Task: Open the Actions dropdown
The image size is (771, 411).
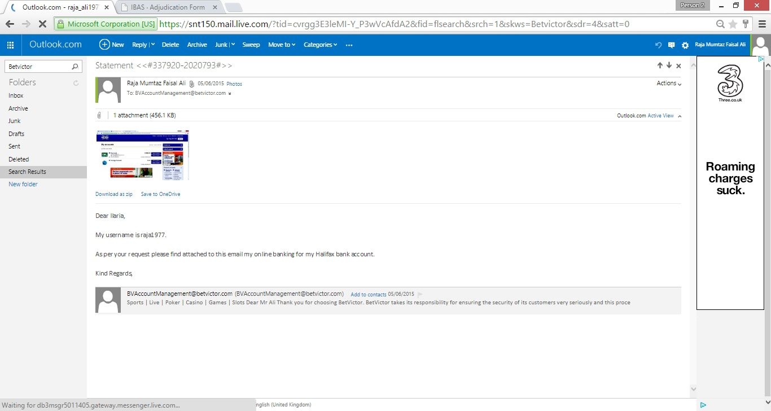Action: pos(669,83)
